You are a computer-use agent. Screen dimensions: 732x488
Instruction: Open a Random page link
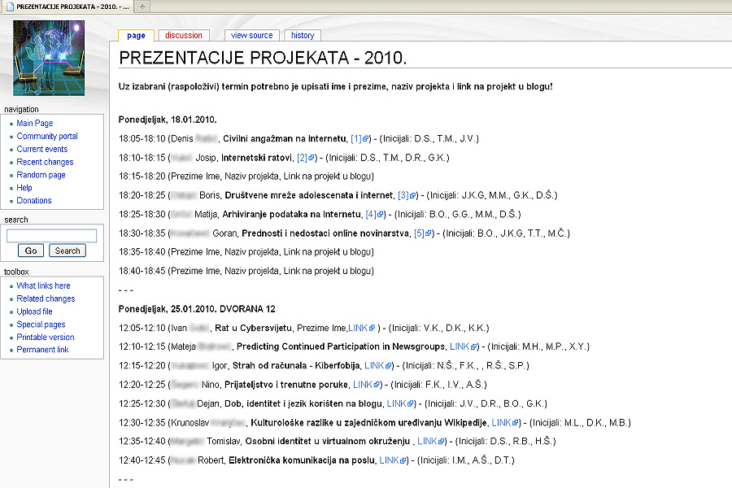coord(41,175)
